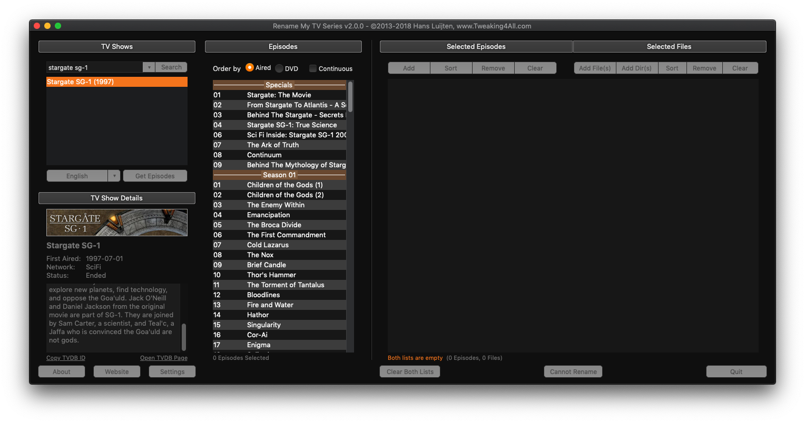Select the DVD order radio button

(279, 68)
